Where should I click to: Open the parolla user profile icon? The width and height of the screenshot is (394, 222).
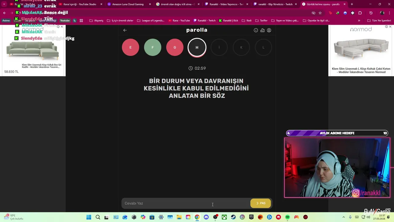269,30
